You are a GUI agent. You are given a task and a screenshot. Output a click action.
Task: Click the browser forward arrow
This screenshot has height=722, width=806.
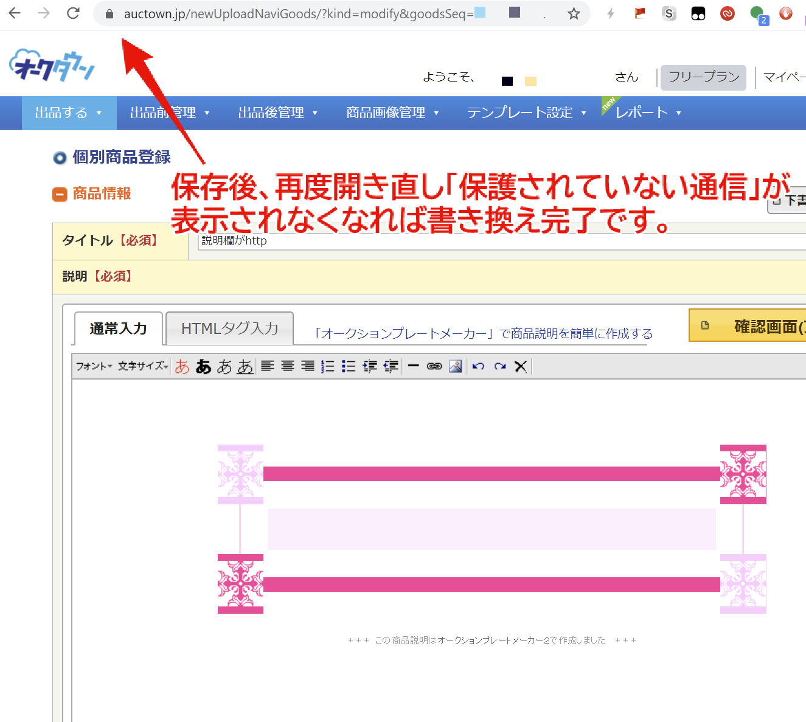(x=44, y=13)
